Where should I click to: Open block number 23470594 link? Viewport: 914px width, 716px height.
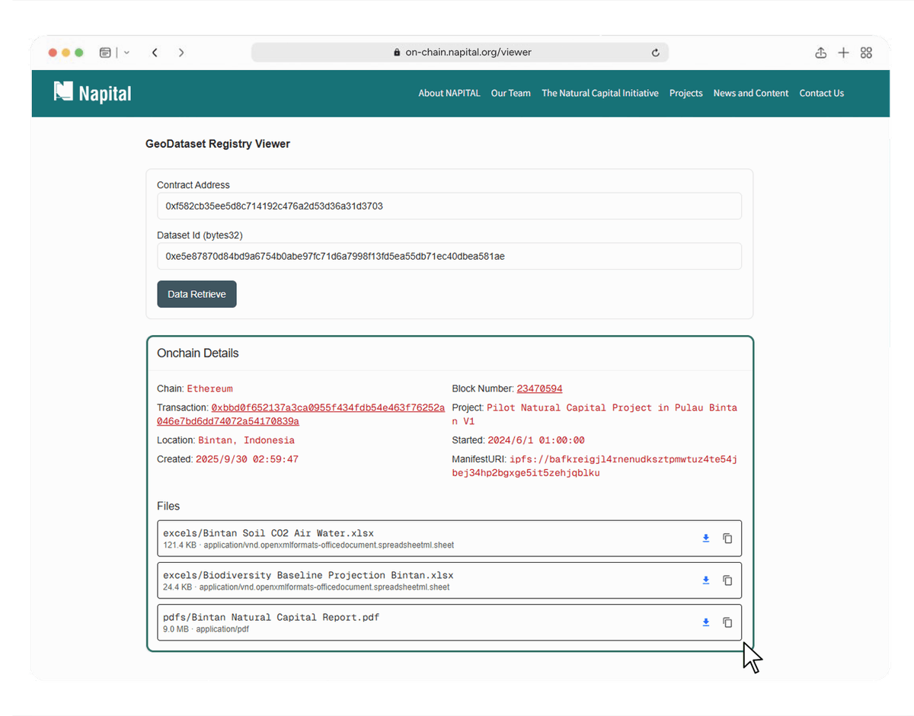point(539,388)
